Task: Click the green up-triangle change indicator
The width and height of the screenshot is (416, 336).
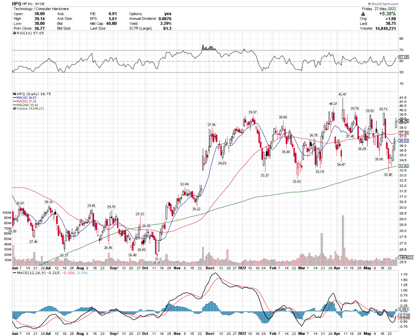Action: pos(363,14)
